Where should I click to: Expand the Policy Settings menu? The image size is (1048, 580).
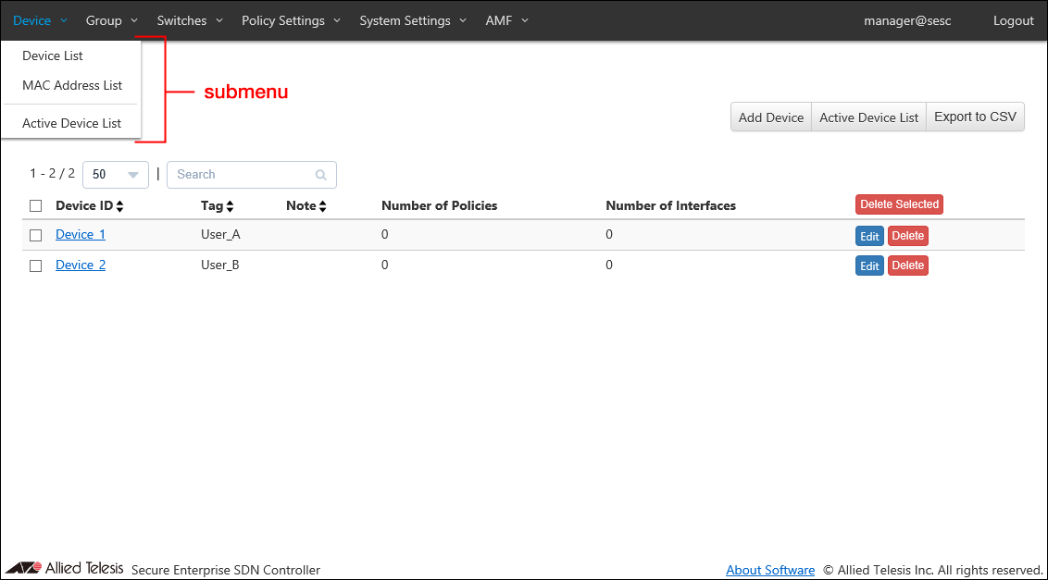[x=291, y=20]
